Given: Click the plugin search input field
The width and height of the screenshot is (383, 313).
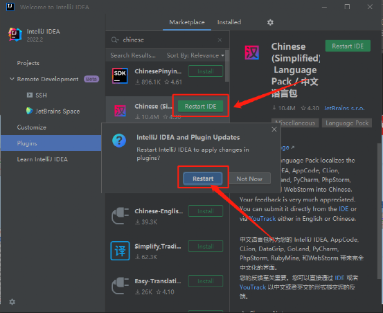Looking at the screenshot, I should (168, 39).
